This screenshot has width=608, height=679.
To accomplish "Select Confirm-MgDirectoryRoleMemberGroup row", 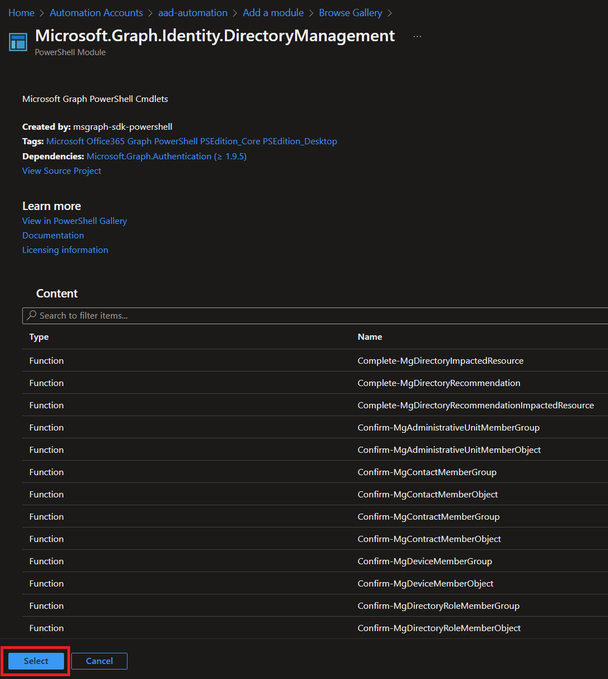I will point(315,605).
